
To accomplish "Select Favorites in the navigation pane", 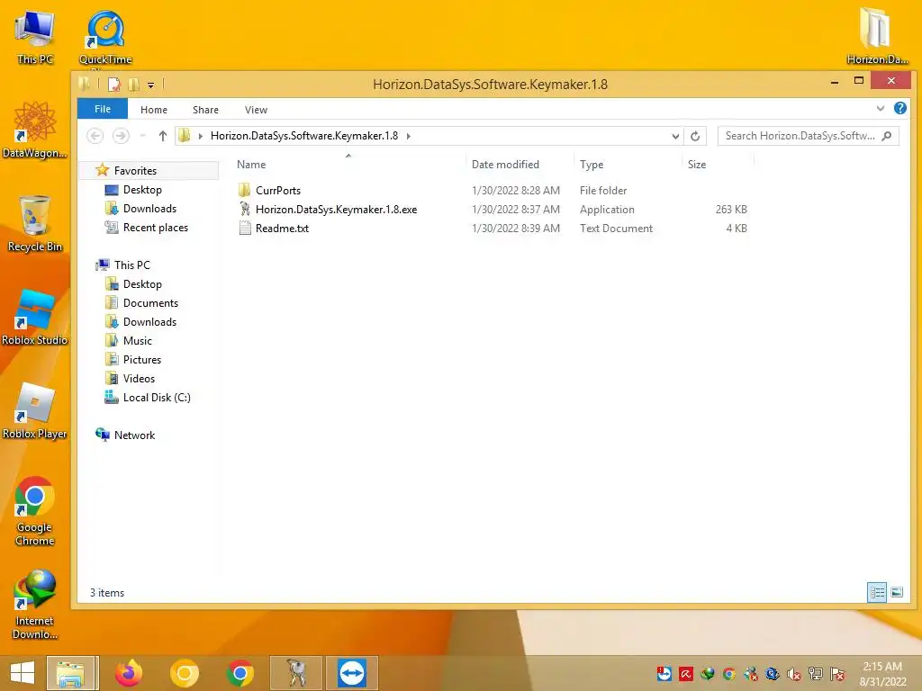I will [135, 170].
